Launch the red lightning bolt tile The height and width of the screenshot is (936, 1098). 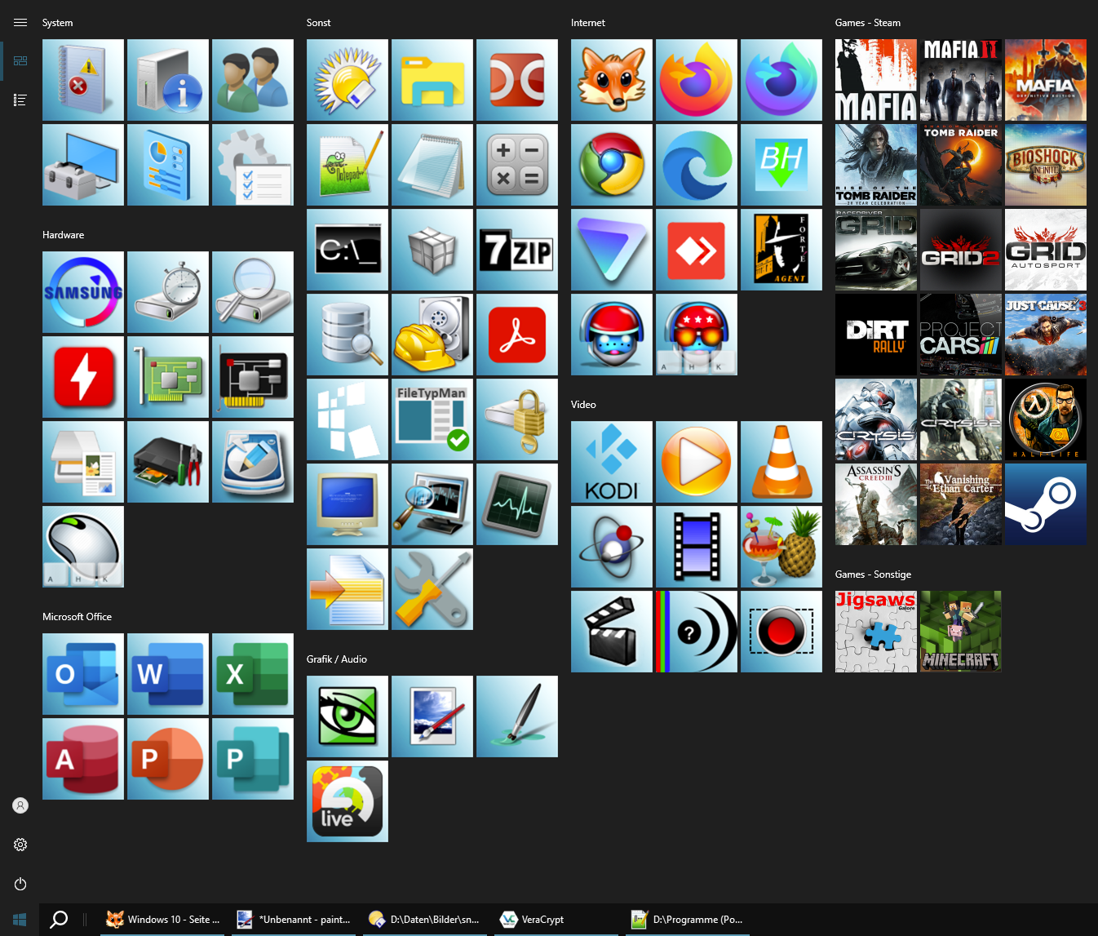(x=83, y=377)
